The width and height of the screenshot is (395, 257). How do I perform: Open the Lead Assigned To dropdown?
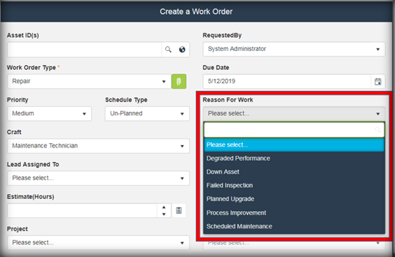coord(98,178)
